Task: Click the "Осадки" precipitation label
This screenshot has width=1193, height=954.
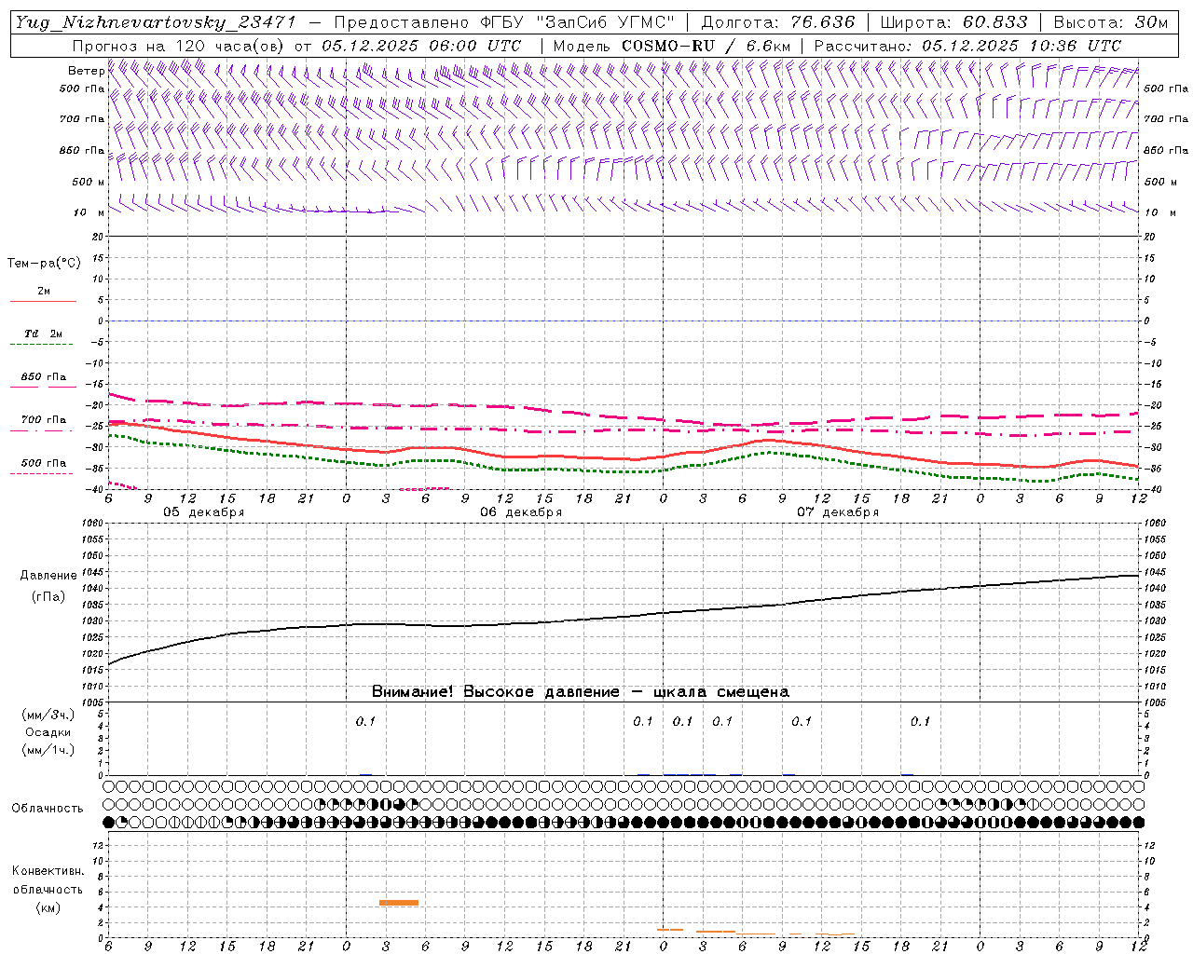Action: pyautogui.click(x=48, y=732)
